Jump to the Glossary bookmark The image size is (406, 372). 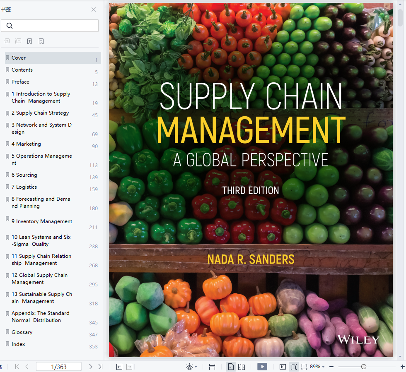53,332
